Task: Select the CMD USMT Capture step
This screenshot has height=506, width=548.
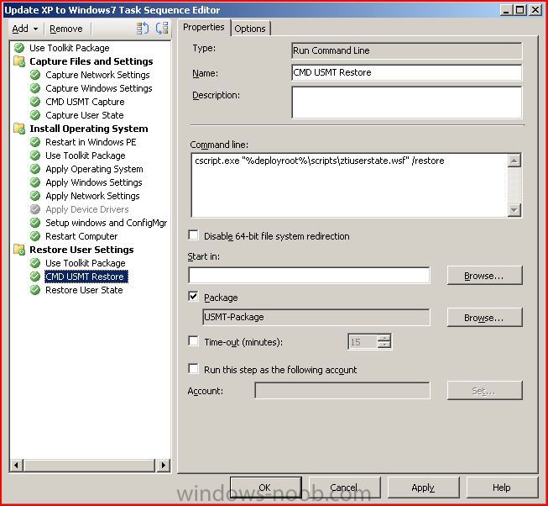Action: click(x=85, y=102)
